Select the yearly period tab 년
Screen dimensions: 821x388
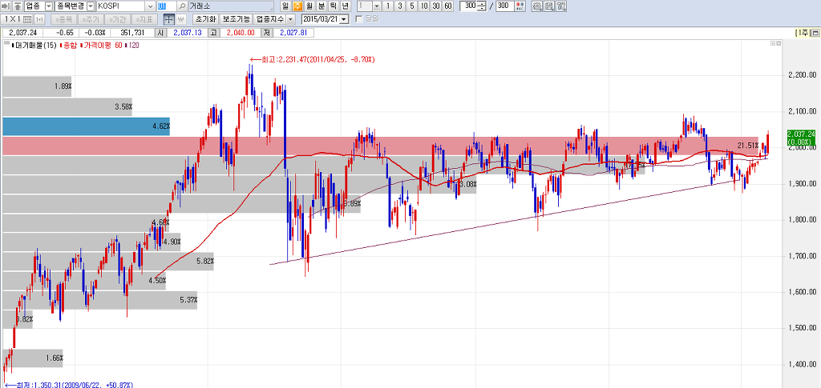(344, 6)
